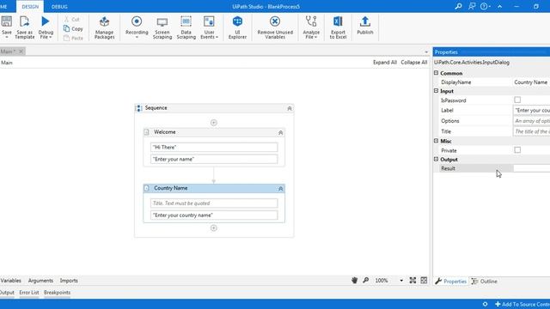Open the Screen Scraping tool
The image size is (550, 309).
click(x=162, y=27)
